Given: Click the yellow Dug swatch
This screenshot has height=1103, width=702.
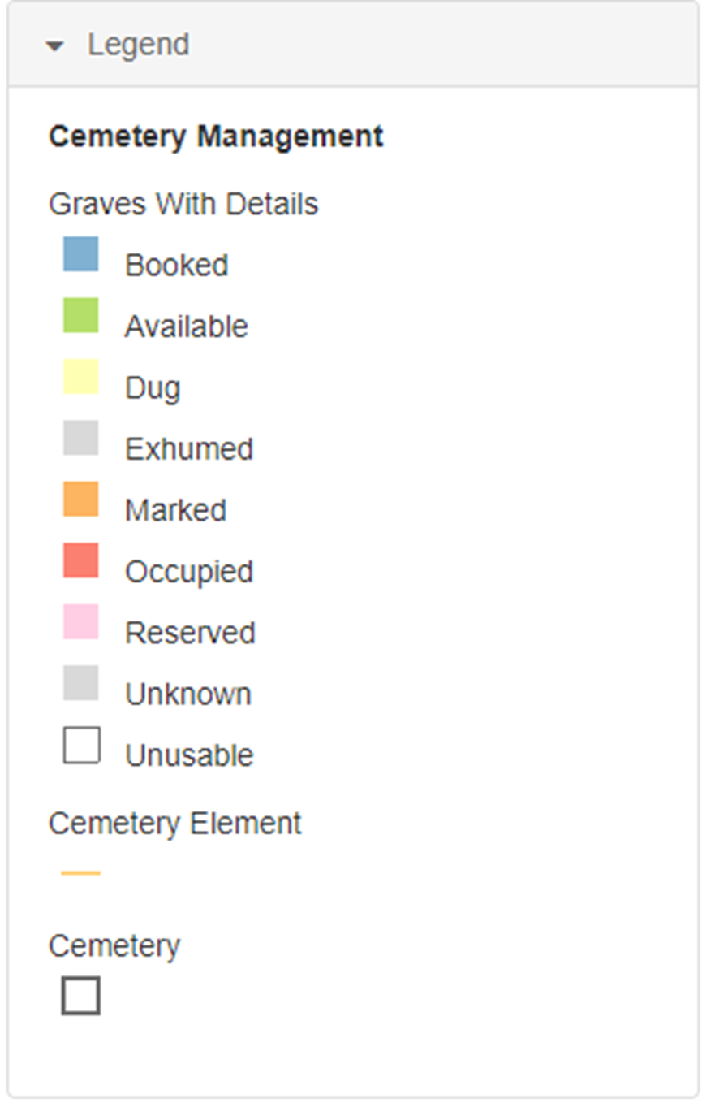Looking at the screenshot, I should pyautogui.click(x=81, y=377).
